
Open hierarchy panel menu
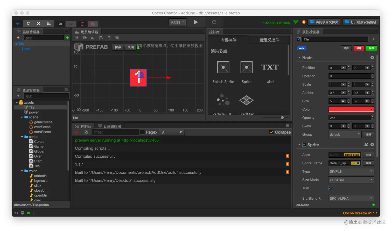(x=66, y=31)
